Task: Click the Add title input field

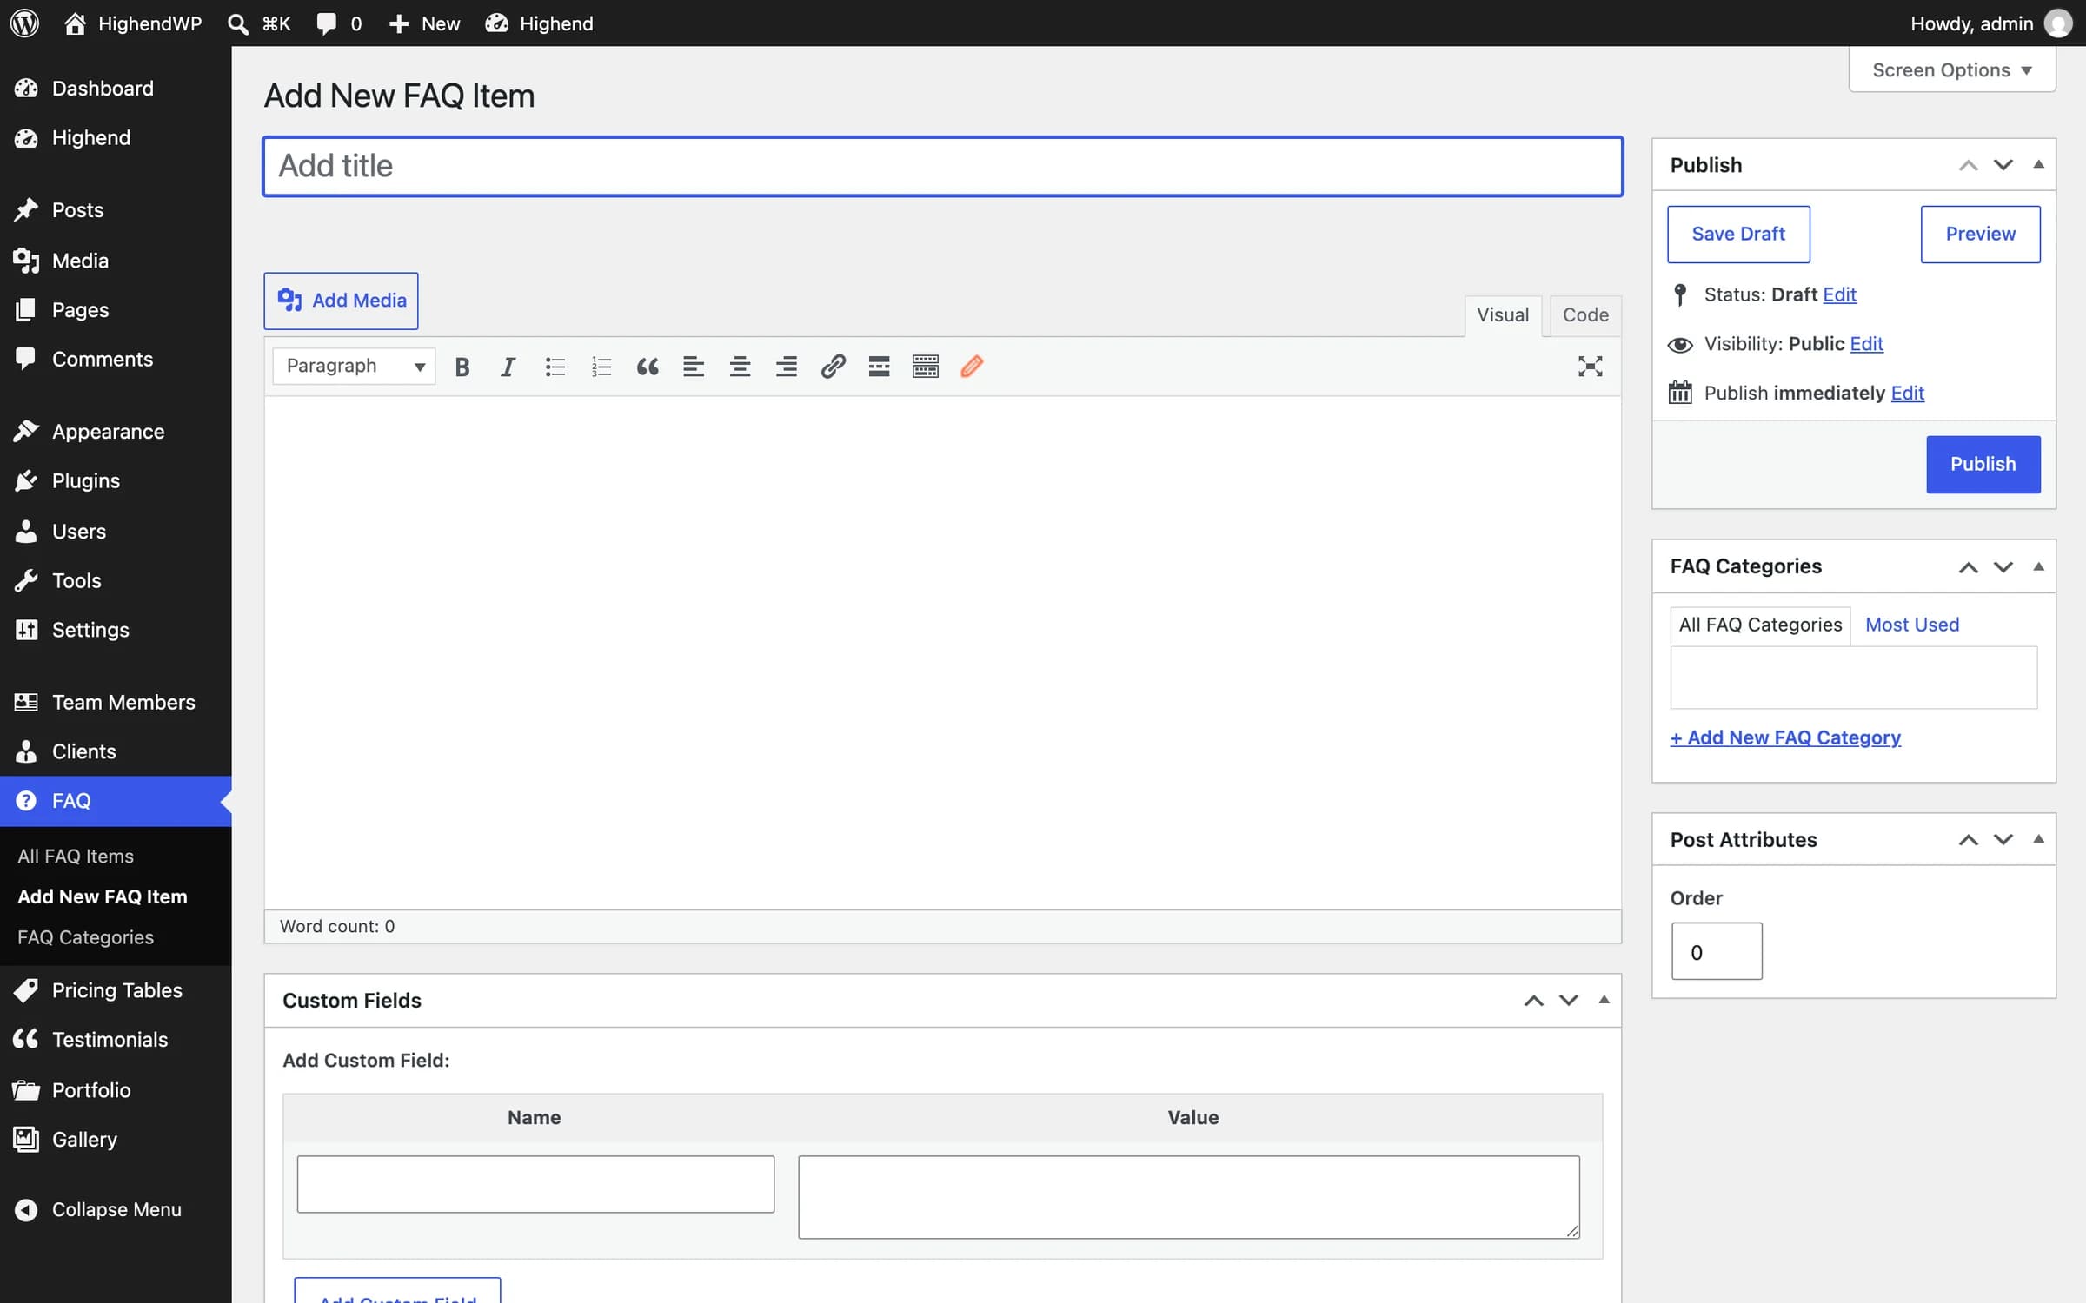Action: (943, 166)
